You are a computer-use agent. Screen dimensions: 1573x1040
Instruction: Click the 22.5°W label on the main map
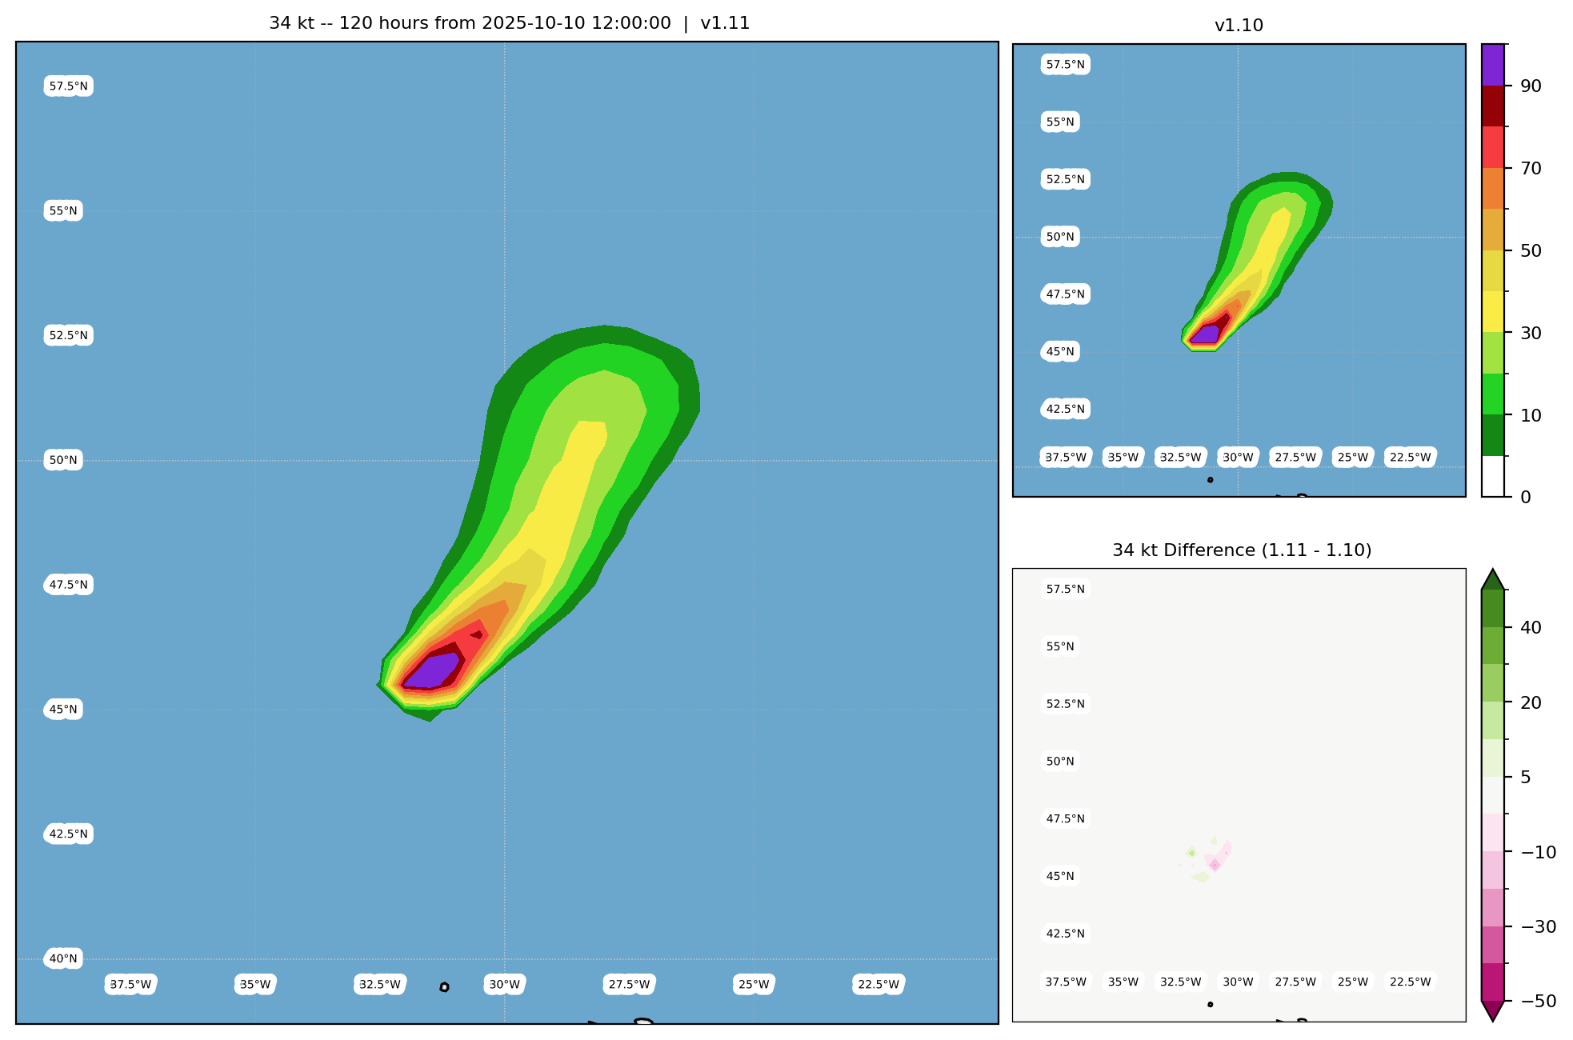point(879,985)
